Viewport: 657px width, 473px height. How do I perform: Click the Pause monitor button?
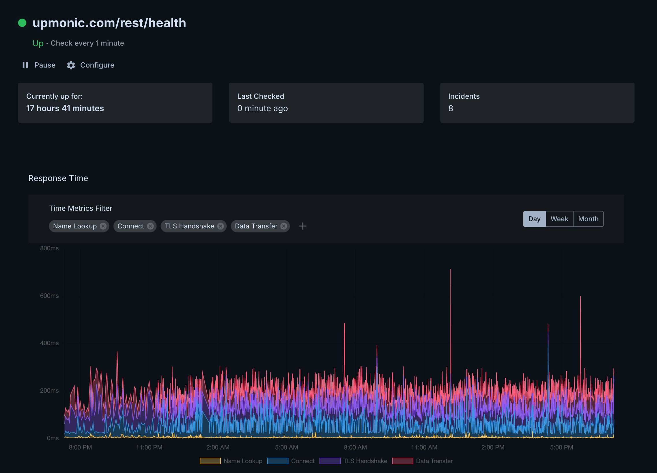pyautogui.click(x=39, y=65)
